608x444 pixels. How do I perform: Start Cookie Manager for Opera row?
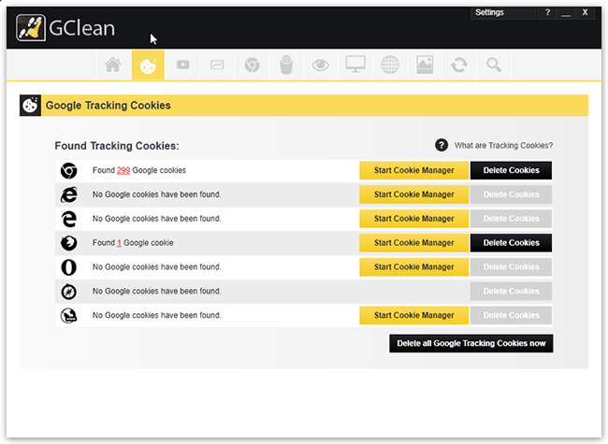(413, 267)
